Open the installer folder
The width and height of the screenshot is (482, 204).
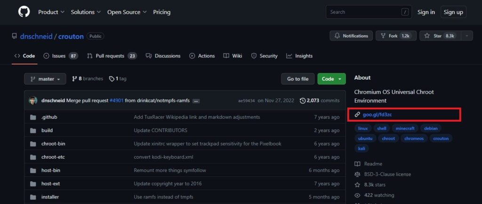pos(50,197)
